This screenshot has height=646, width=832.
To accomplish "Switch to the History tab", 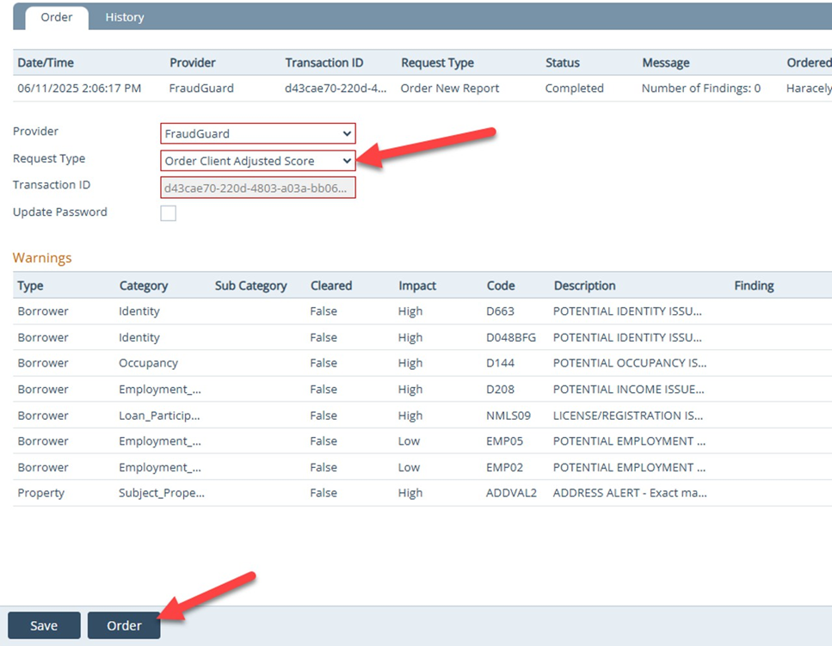I will [124, 17].
